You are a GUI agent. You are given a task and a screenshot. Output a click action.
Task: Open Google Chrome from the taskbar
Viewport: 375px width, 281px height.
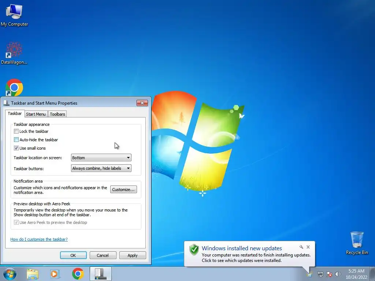tap(78, 274)
